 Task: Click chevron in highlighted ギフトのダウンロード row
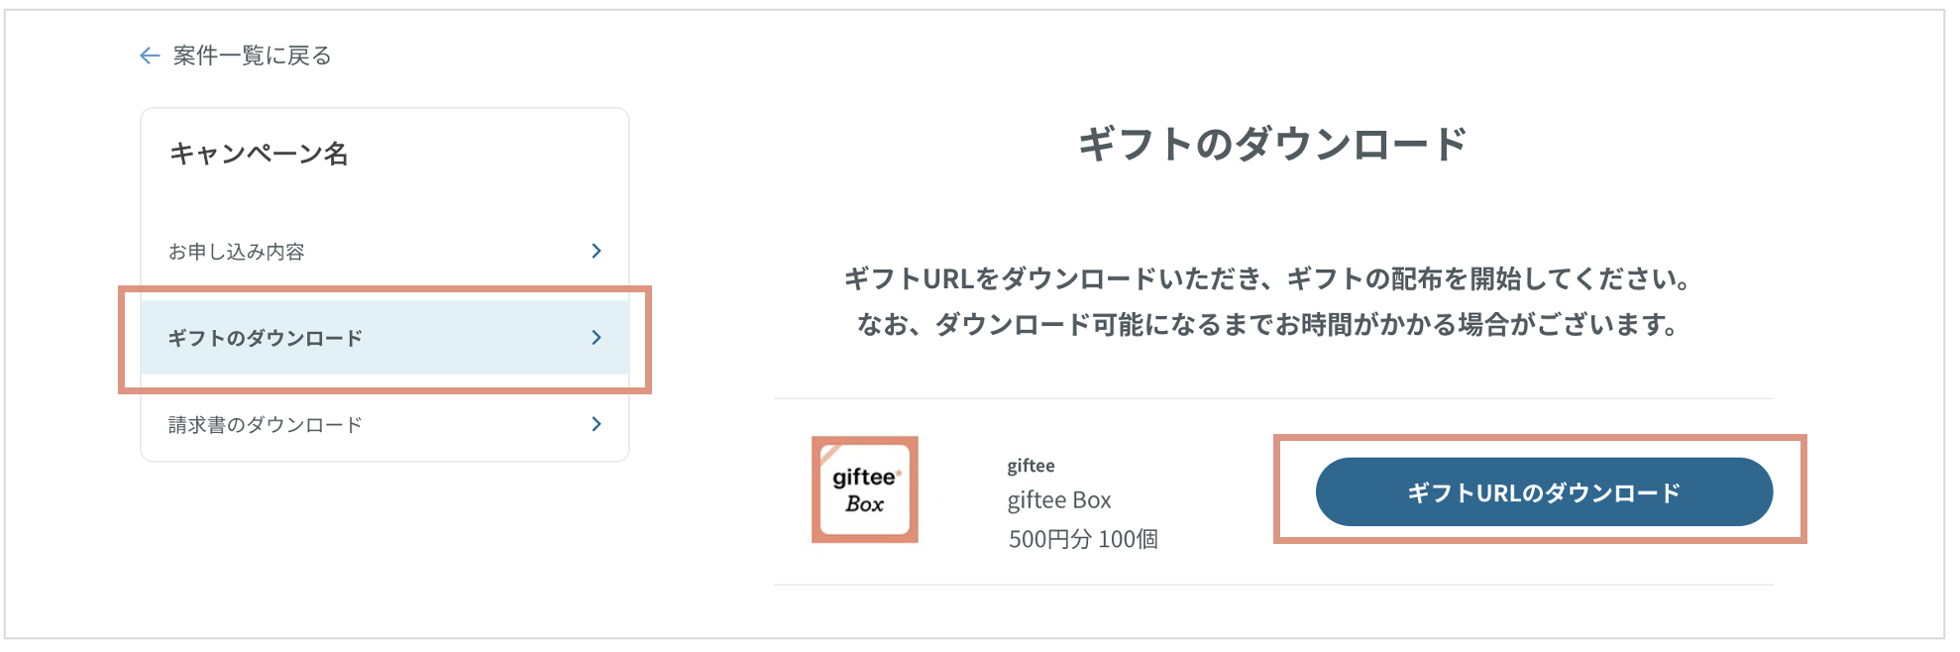tap(597, 338)
